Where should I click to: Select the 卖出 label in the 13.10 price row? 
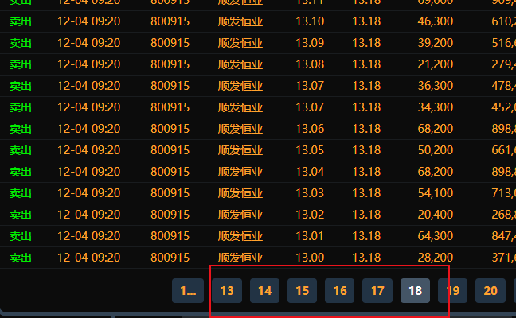tap(21, 21)
